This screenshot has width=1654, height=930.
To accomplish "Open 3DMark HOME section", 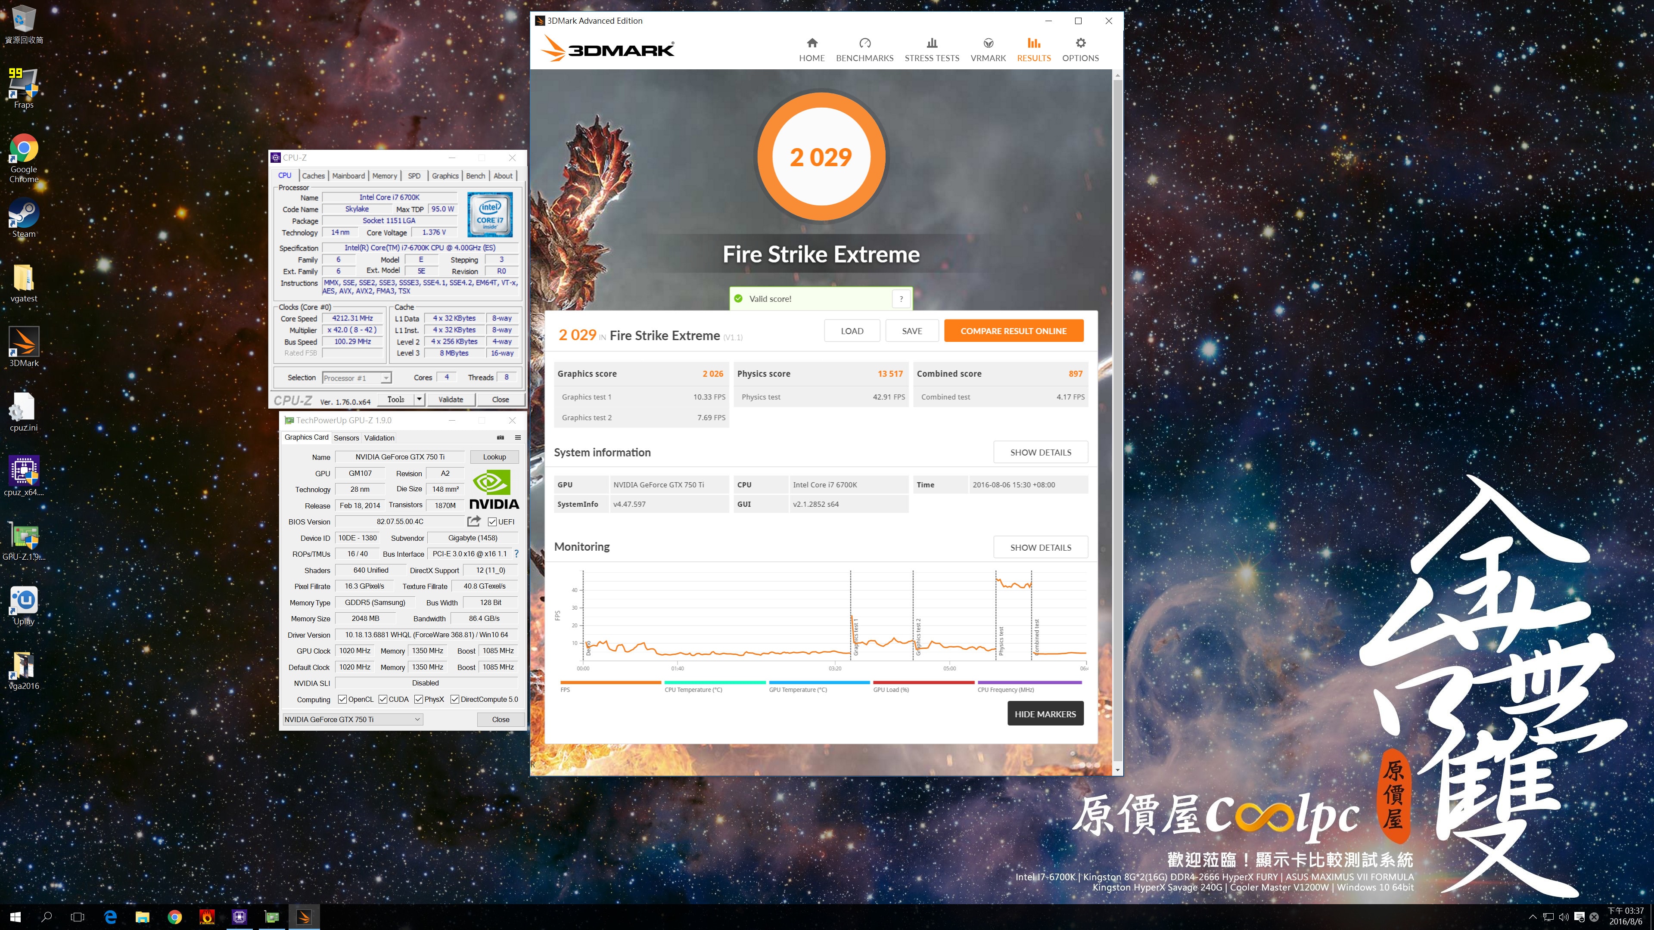I will [811, 50].
